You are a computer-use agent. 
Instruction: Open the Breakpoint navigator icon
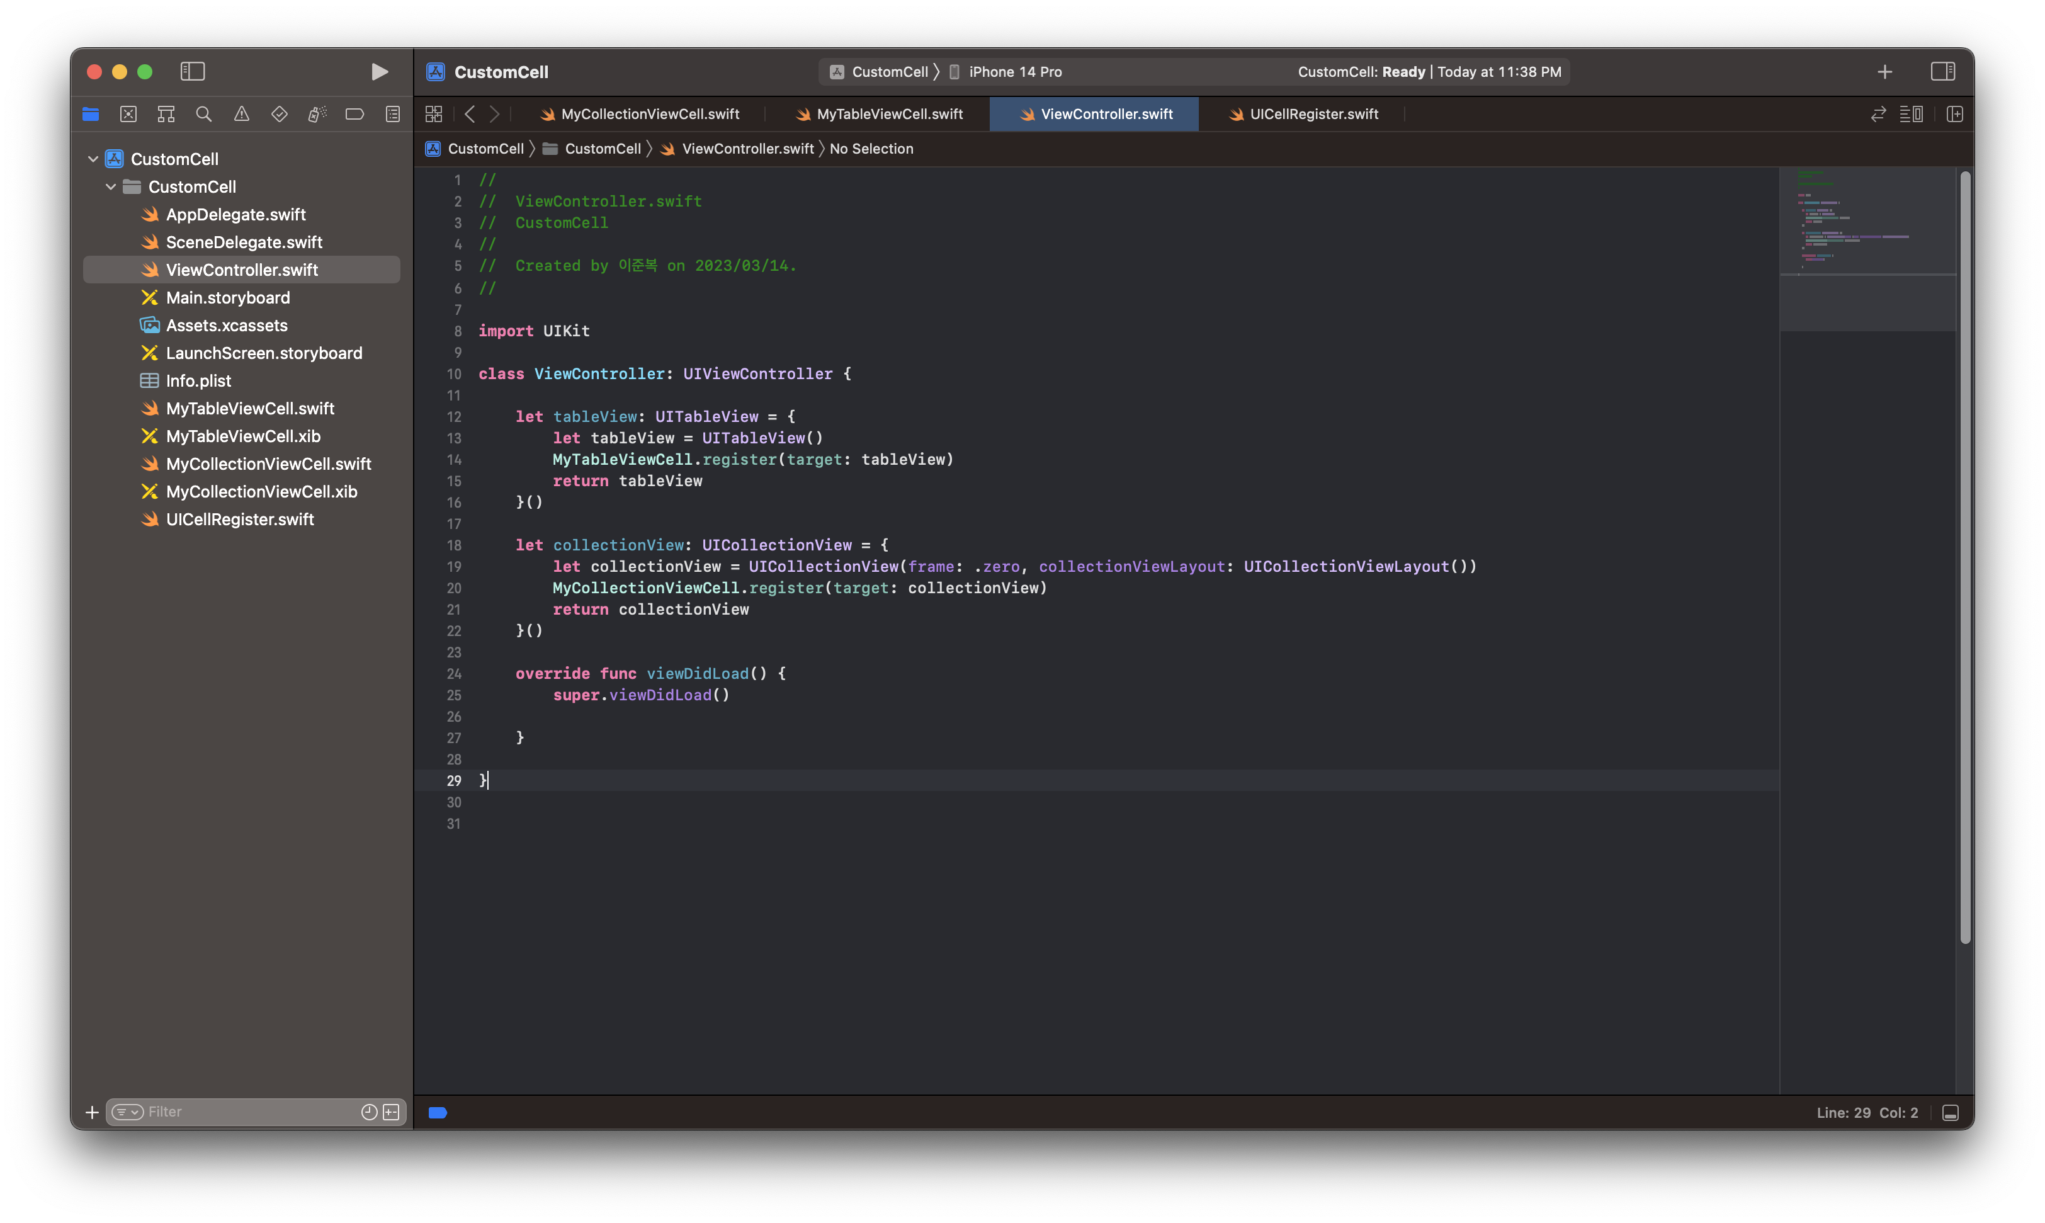tap(354, 115)
